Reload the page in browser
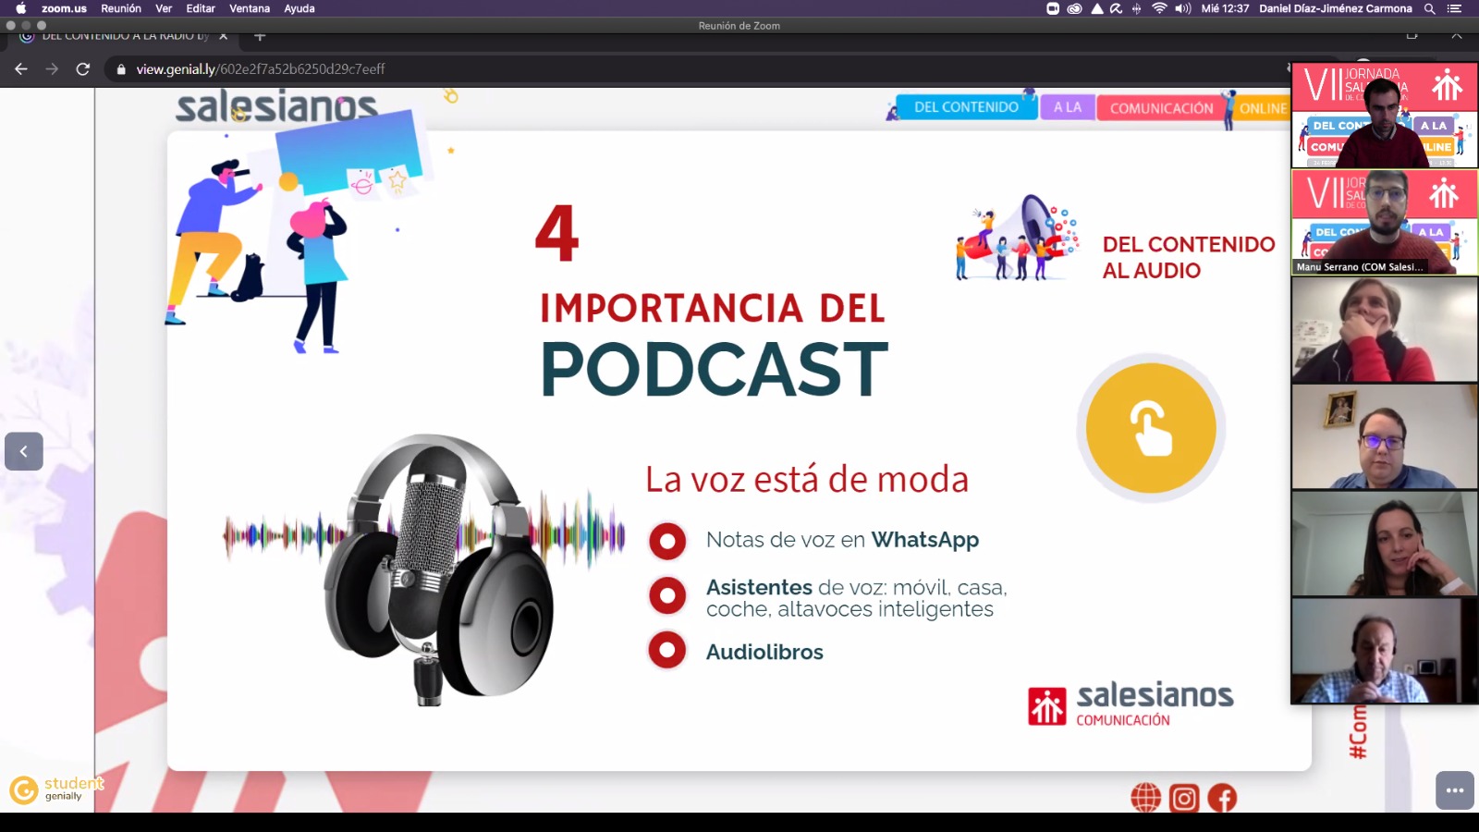This screenshot has height=832, width=1479. 83,68
